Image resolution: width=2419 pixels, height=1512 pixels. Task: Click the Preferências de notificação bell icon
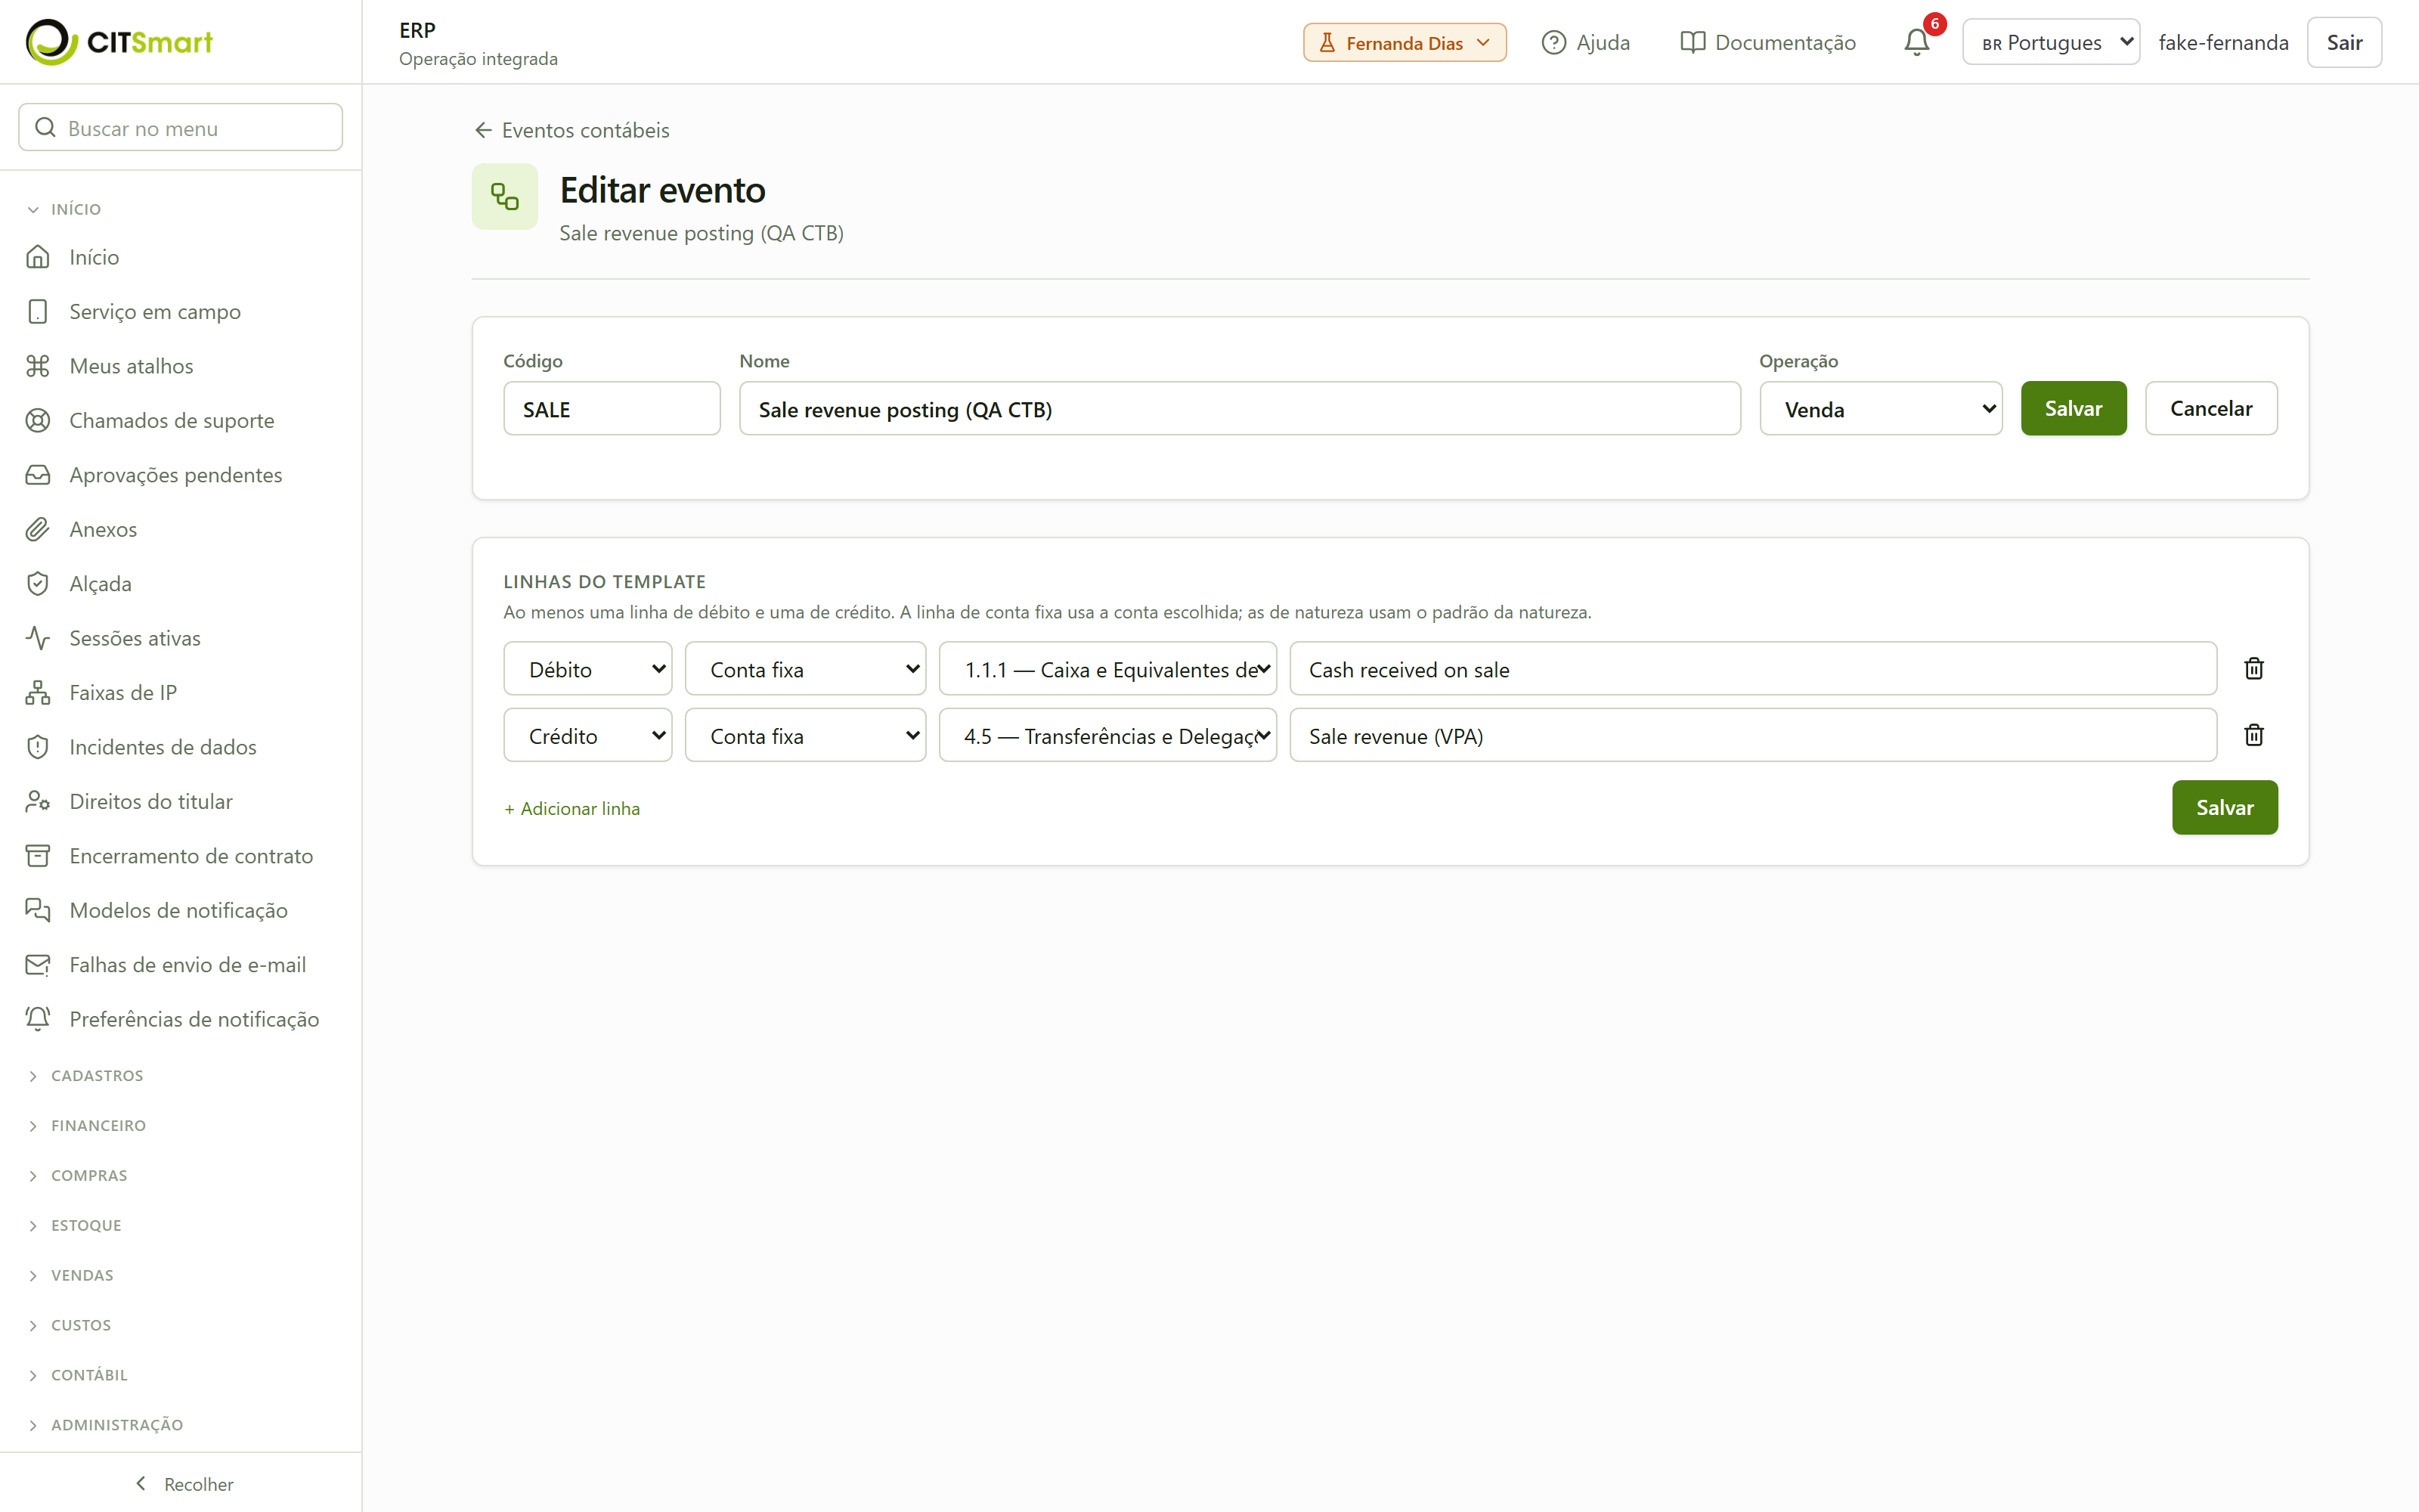[38, 1019]
